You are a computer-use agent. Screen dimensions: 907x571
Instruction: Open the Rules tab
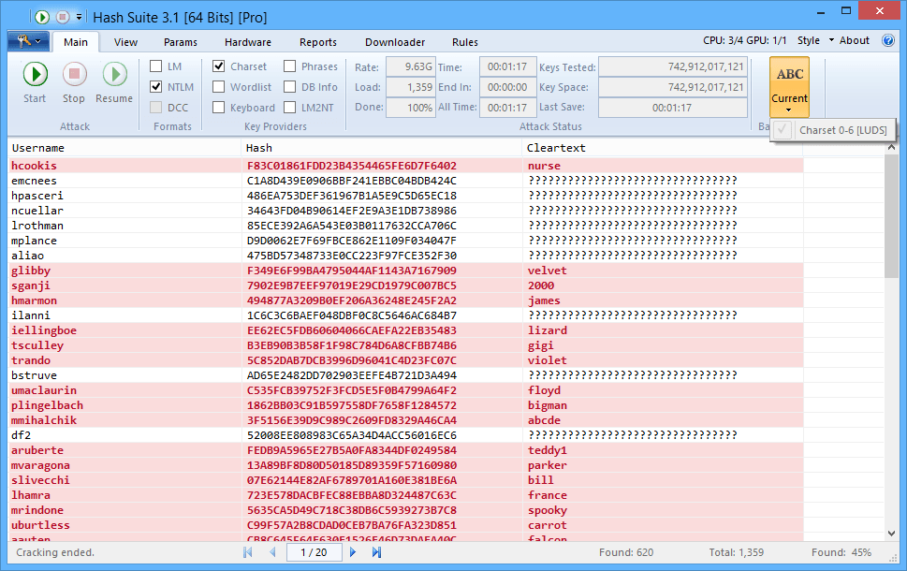coord(465,42)
